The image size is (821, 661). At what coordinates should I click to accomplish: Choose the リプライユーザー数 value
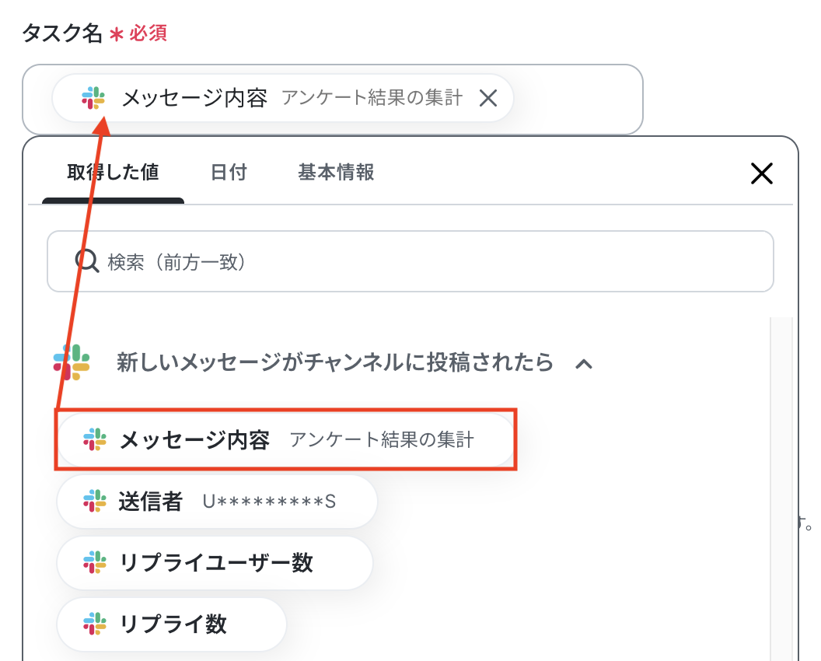215,562
